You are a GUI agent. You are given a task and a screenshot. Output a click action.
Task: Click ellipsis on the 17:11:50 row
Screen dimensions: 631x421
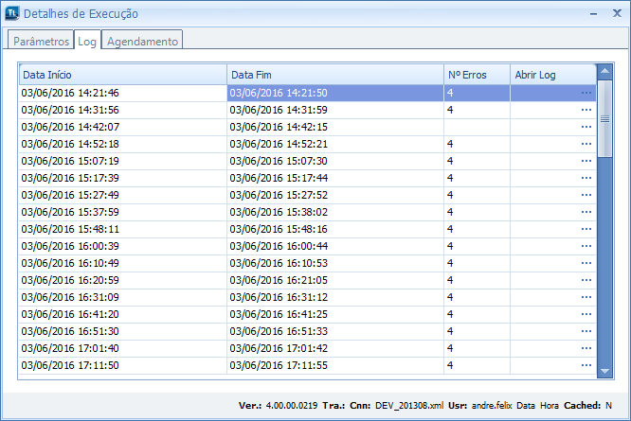(586, 365)
